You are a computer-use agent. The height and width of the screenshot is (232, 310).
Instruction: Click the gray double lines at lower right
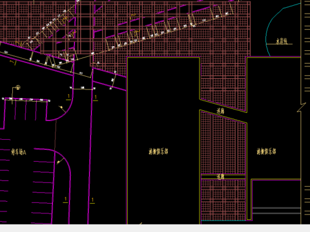tap(276, 211)
